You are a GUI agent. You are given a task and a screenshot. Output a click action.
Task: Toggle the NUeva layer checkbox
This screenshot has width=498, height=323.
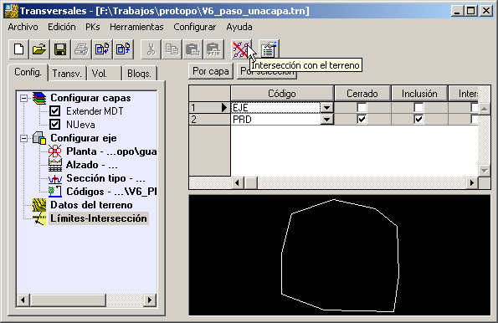point(54,125)
